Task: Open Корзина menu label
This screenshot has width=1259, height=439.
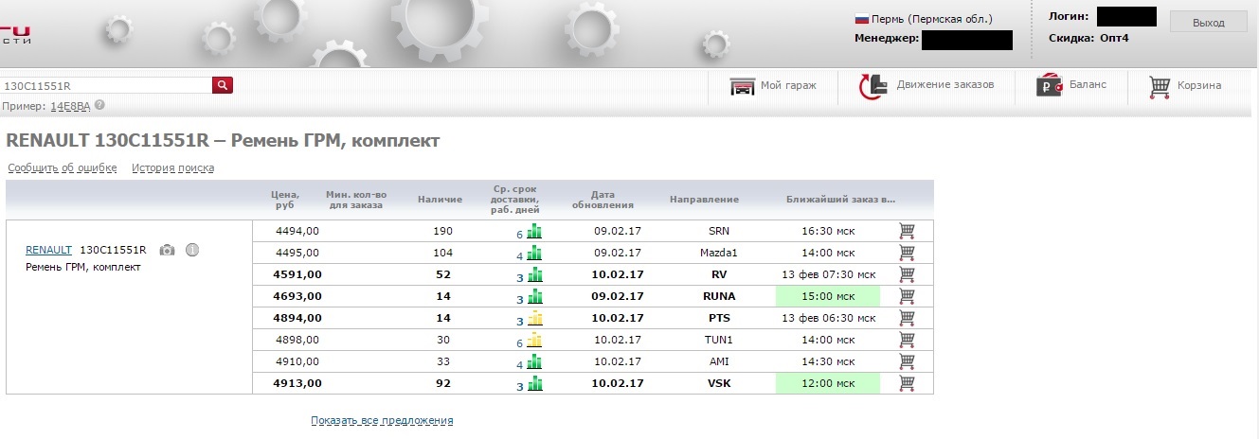Action: [1199, 85]
